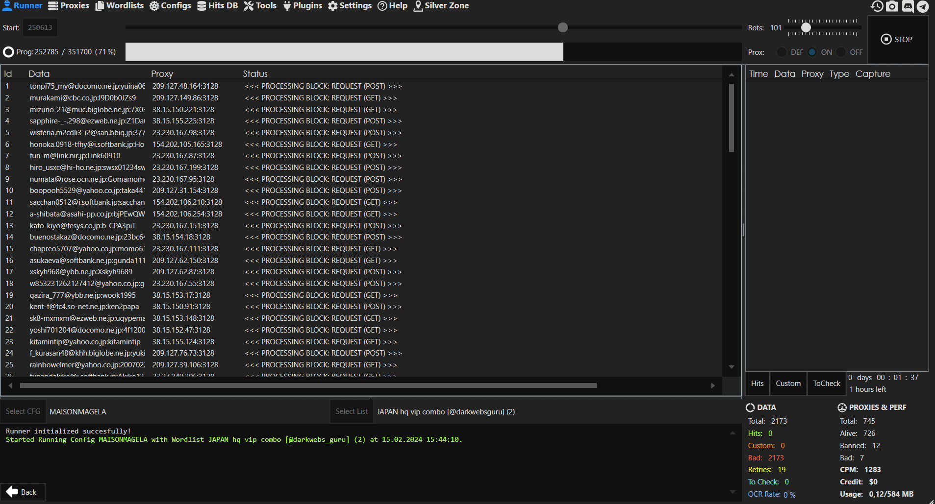Viewport: 935px width, 504px height.
Task: Select the OFF proxy mode radio
Action: (x=841, y=52)
